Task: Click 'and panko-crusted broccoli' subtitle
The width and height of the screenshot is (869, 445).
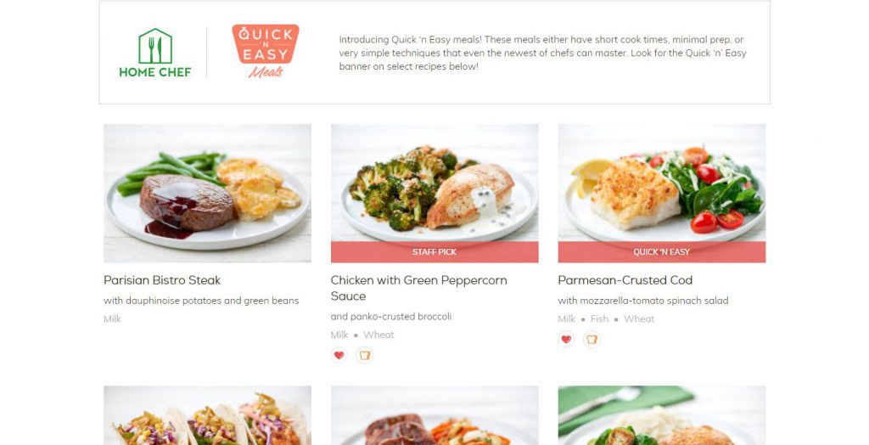Action: [x=391, y=317]
